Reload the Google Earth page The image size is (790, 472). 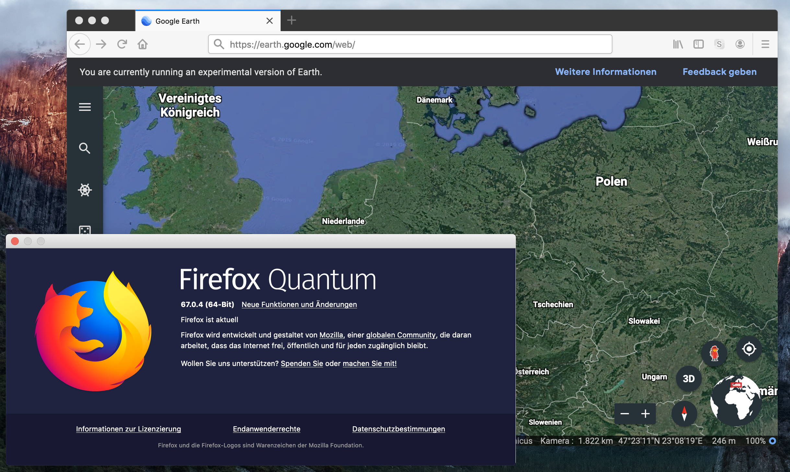tap(122, 44)
